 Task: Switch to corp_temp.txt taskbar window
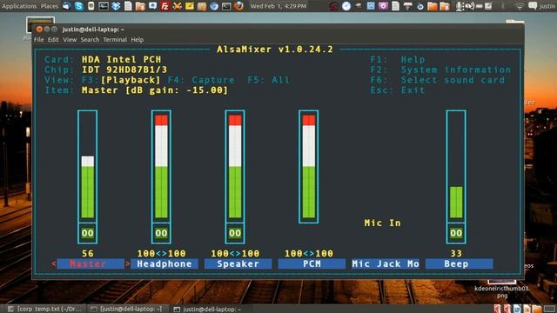(45, 309)
